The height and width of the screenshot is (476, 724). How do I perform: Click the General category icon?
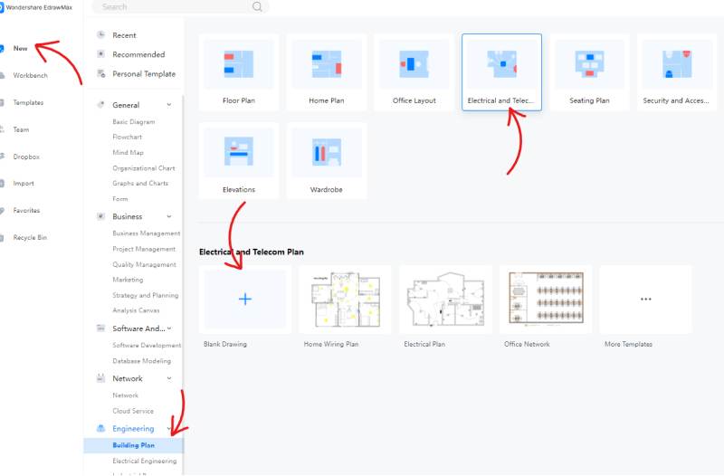100,105
